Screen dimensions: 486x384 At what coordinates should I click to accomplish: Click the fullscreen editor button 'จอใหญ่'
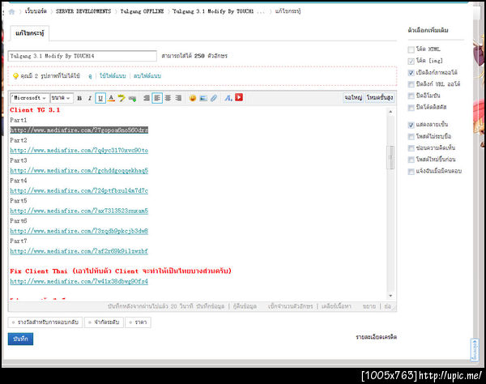[x=353, y=98]
